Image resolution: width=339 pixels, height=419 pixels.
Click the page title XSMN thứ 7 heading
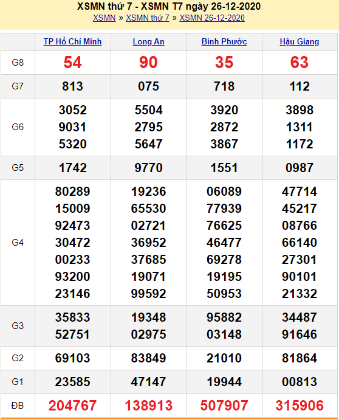click(x=169, y=6)
